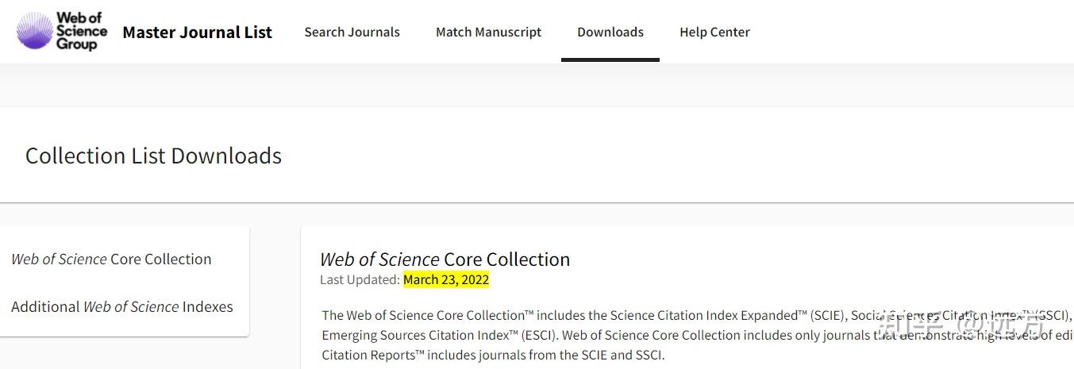Click the "Web of Science Group" logo text

[x=81, y=32]
